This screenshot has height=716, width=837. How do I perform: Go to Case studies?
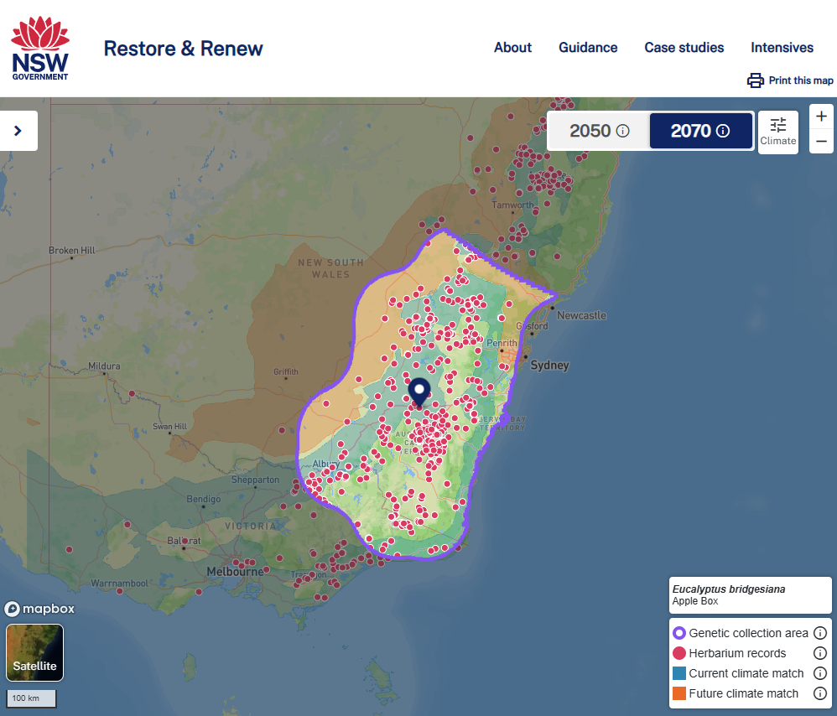tap(684, 48)
